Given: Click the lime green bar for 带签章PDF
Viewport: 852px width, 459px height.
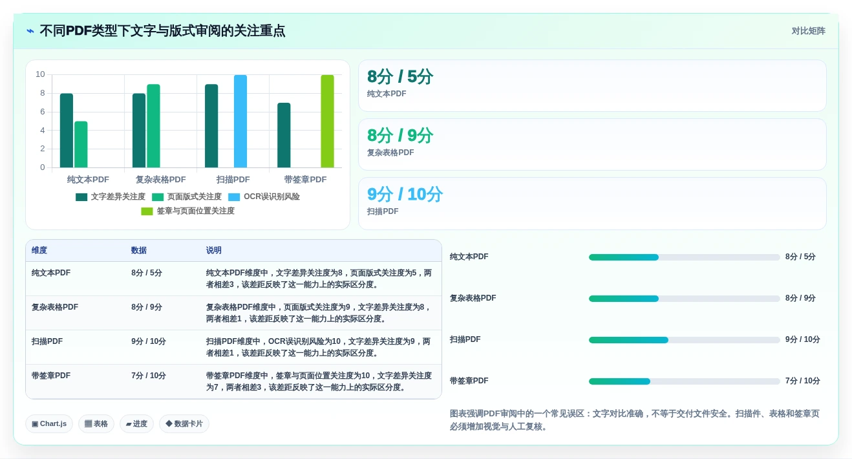Looking at the screenshot, I should (328, 122).
